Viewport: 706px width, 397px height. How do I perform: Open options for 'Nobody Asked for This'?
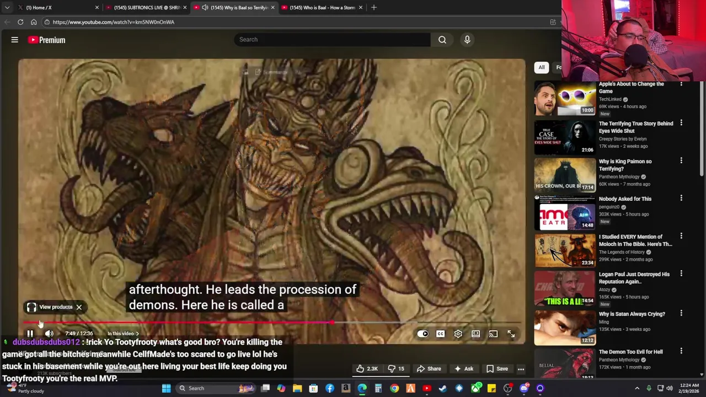pyautogui.click(x=681, y=198)
